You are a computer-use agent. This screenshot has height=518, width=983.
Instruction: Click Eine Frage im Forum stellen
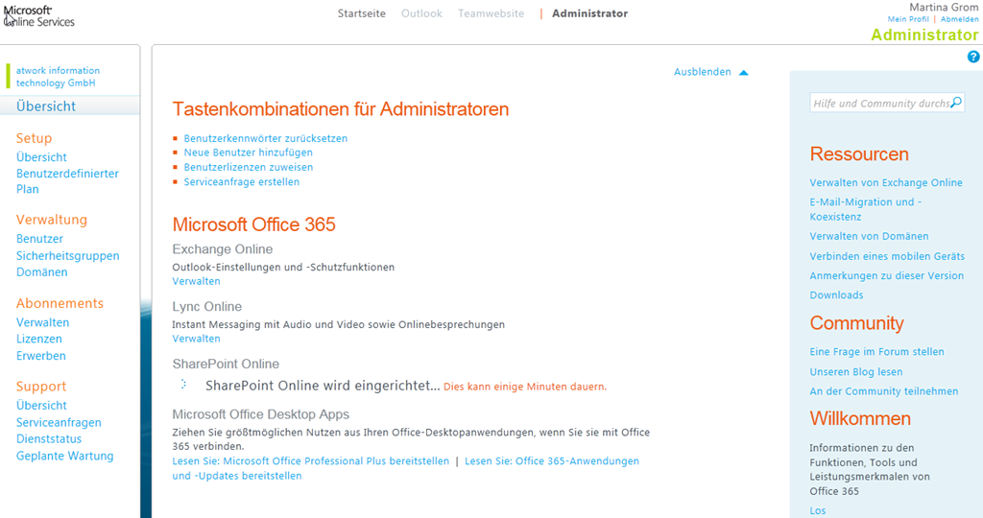[876, 352]
